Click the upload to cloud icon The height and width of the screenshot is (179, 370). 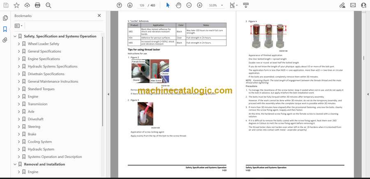27,5
